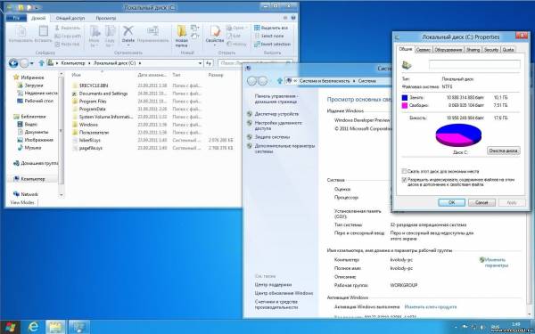Click the ribbon help icon
535x334 pixels.
[293, 18]
